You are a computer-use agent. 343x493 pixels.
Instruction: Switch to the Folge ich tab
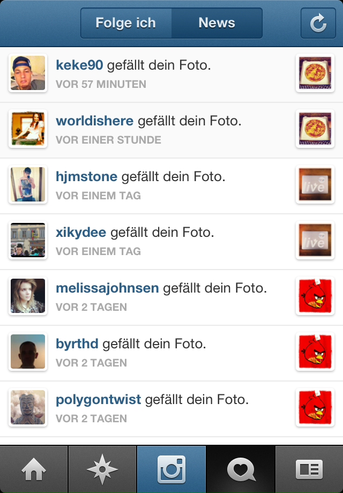(126, 23)
